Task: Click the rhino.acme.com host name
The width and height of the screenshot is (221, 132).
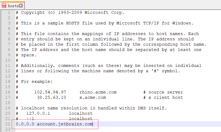Action: pyautogui.click(x=98, y=92)
